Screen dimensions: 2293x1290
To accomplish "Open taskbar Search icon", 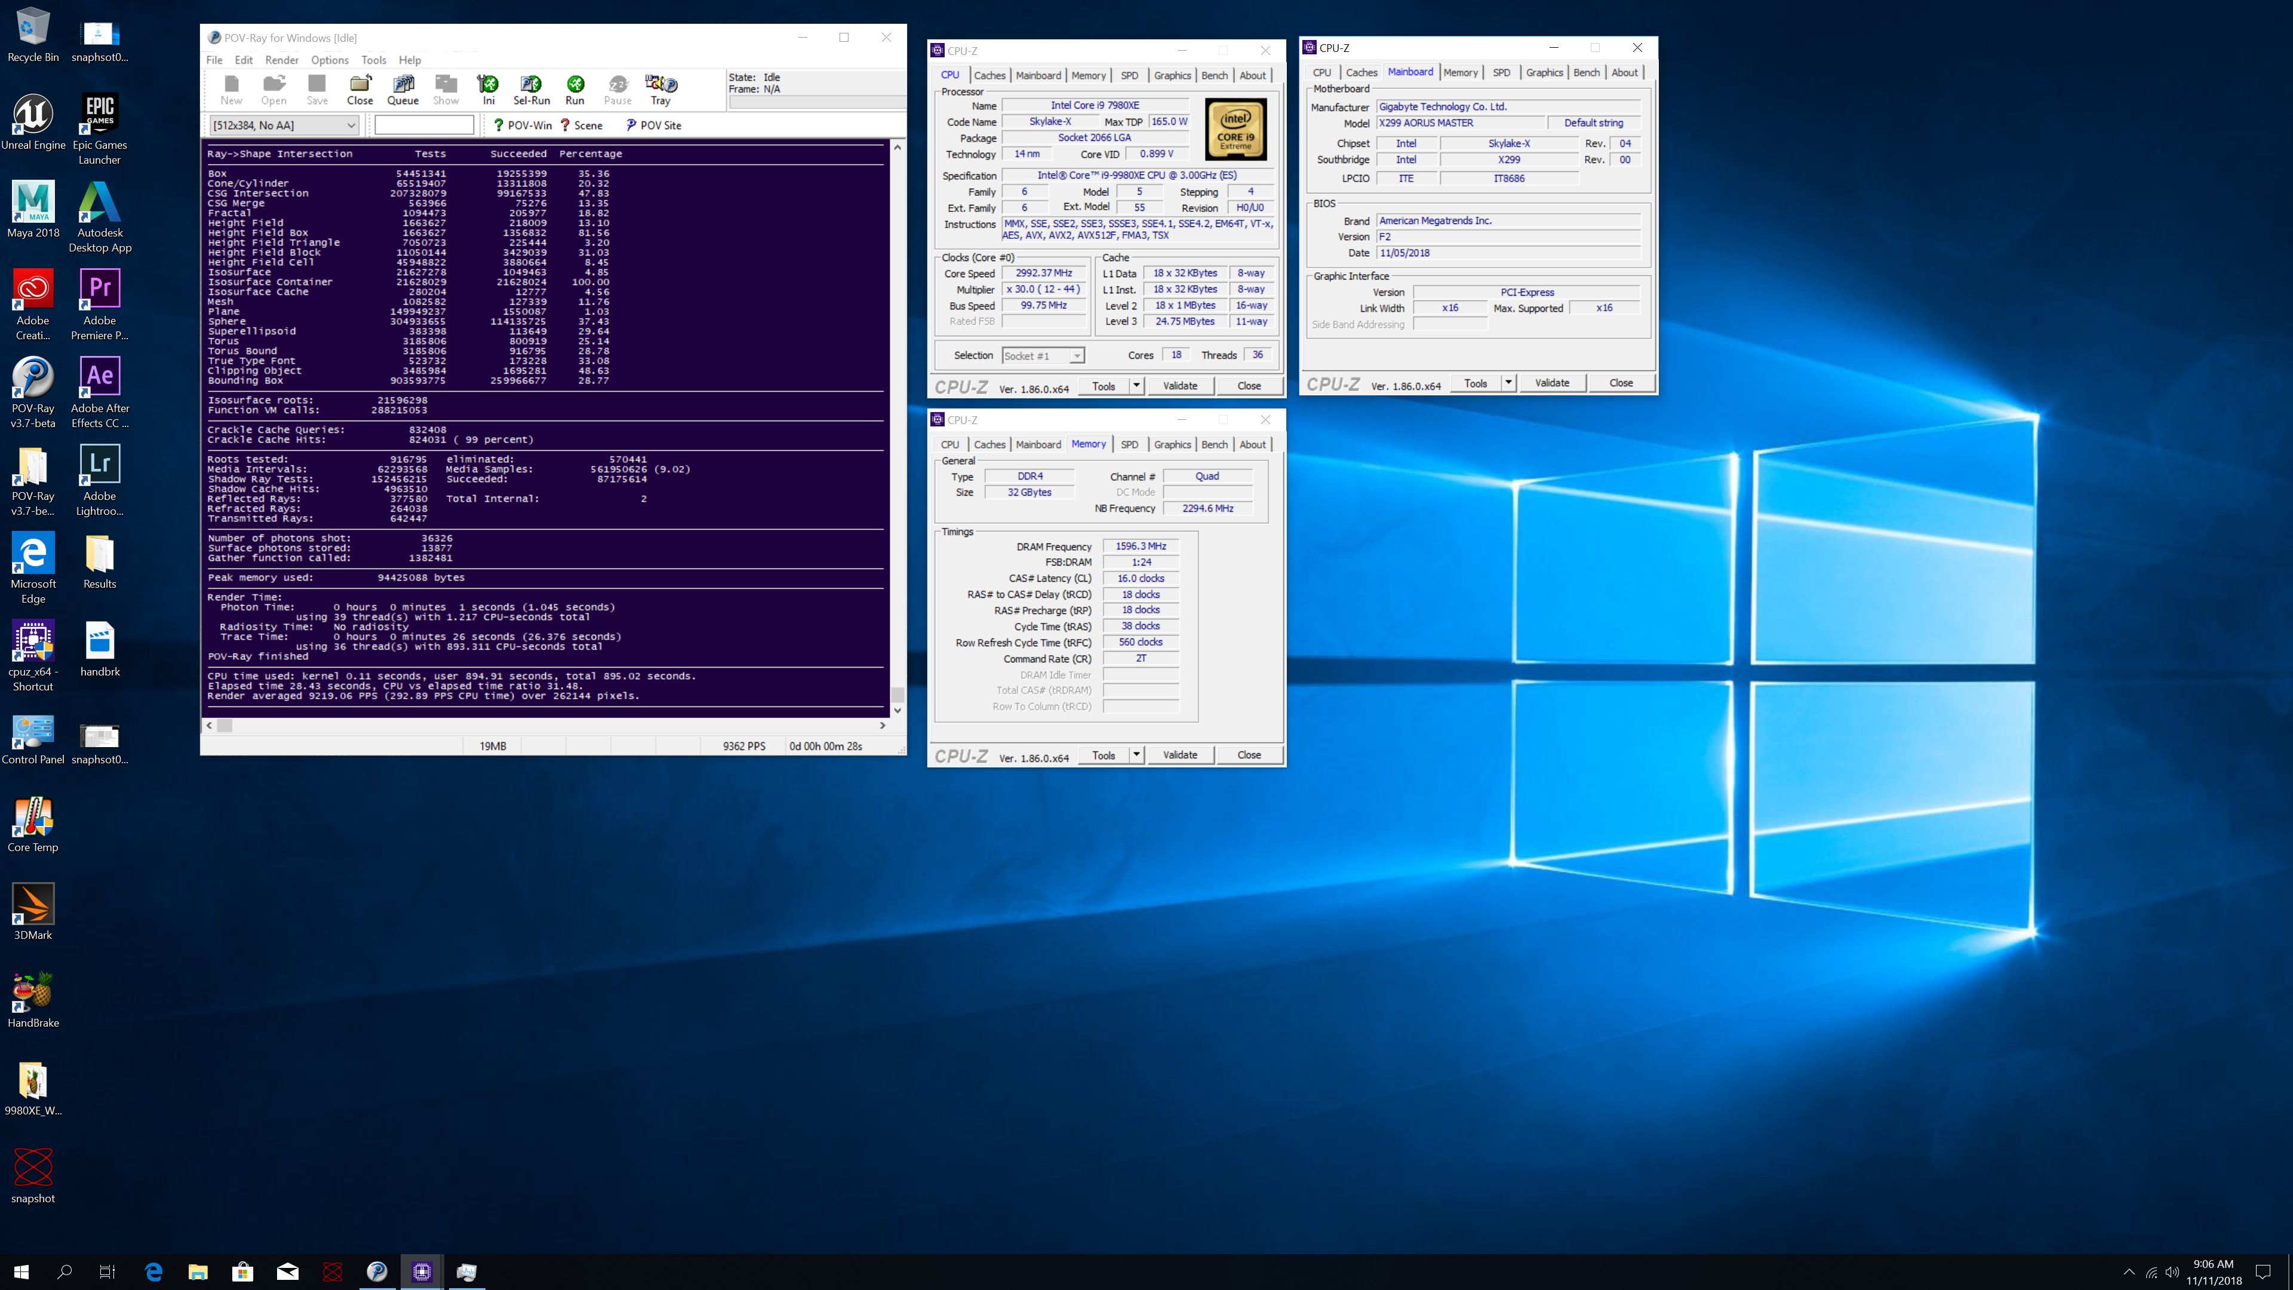I will click(64, 1272).
